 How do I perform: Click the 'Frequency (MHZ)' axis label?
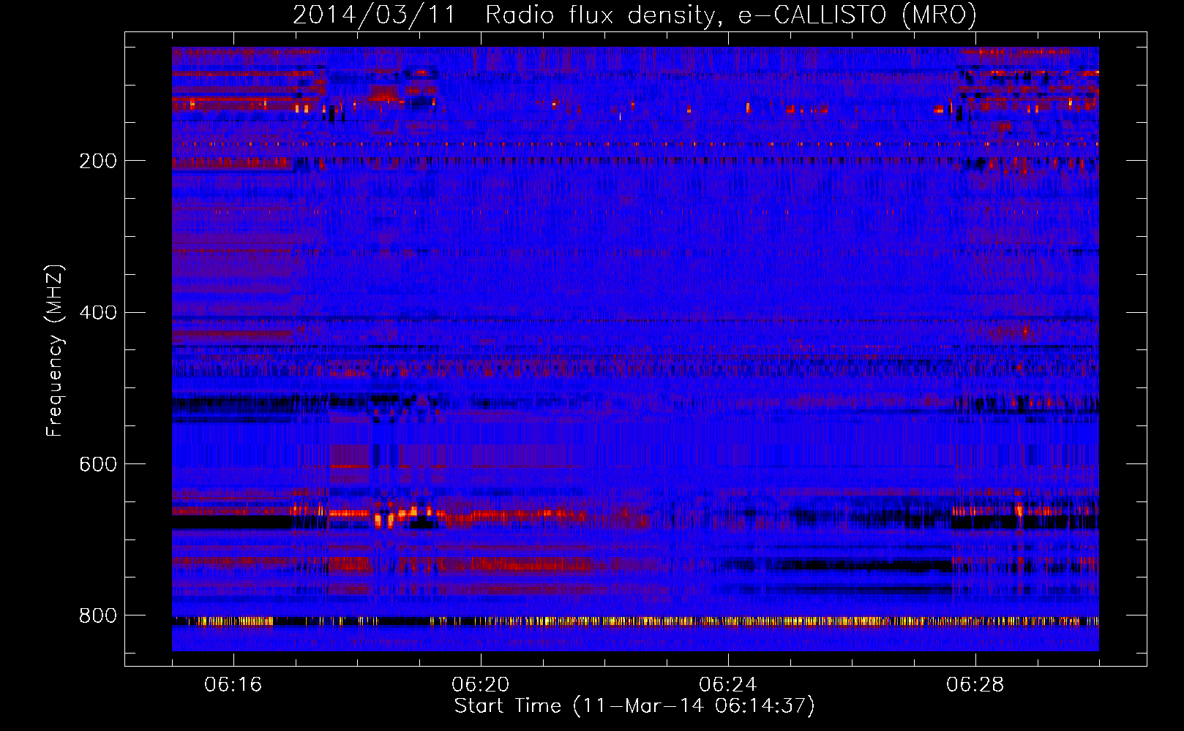pos(55,350)
